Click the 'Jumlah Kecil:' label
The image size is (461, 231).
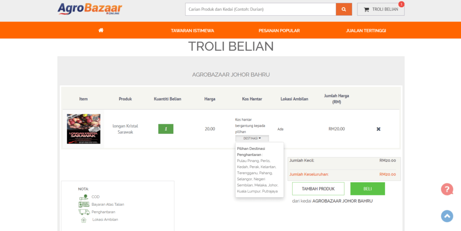click(x=302, y=160)
